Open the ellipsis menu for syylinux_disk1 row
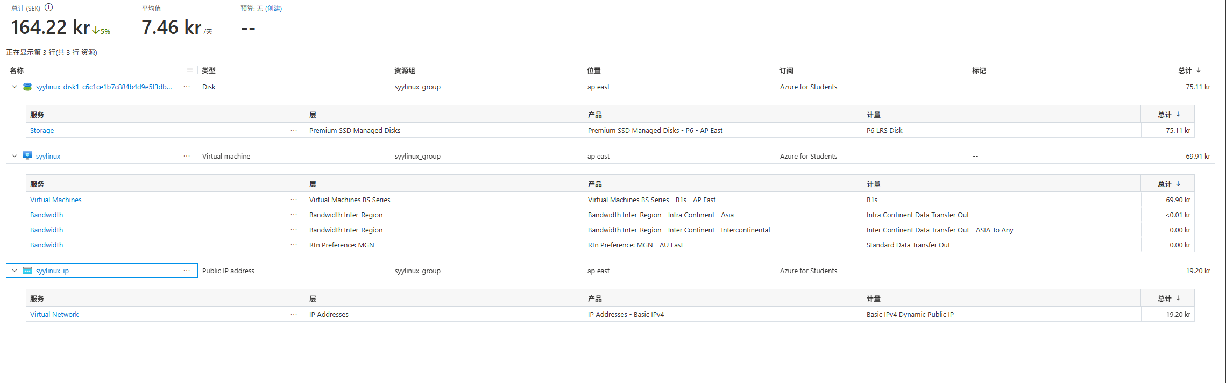Viewport: 1226px width, 383px height. coord(187,87)
